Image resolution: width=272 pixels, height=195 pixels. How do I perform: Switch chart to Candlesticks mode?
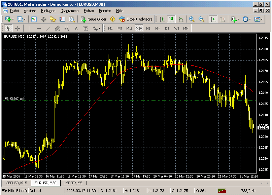click(x=171, y=19)
